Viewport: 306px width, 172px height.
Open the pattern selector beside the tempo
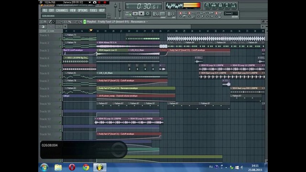coord(171,14)
